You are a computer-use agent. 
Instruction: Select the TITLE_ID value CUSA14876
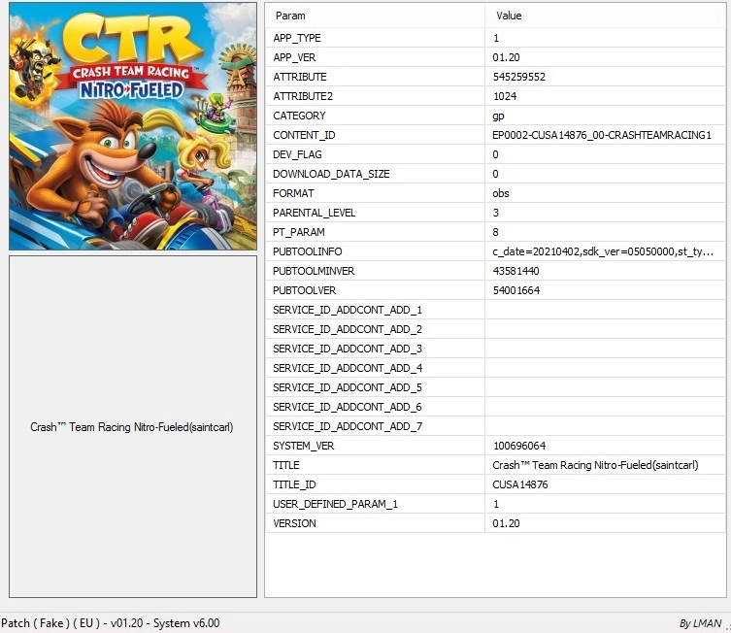point(520,484)
